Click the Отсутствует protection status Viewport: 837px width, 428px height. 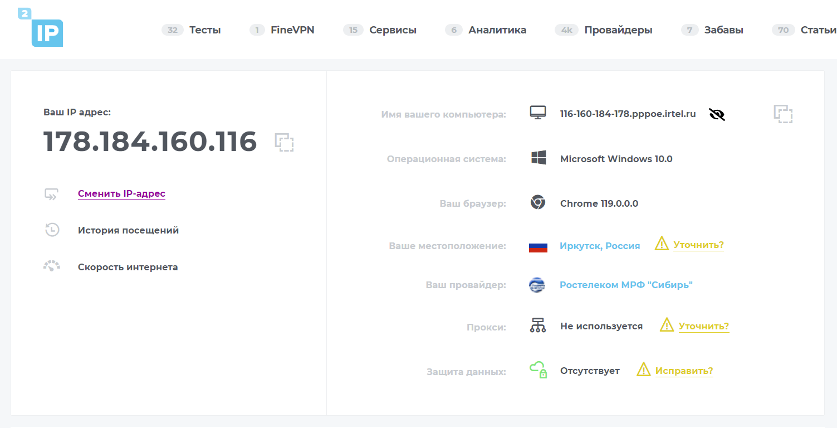tap(590, 371)
